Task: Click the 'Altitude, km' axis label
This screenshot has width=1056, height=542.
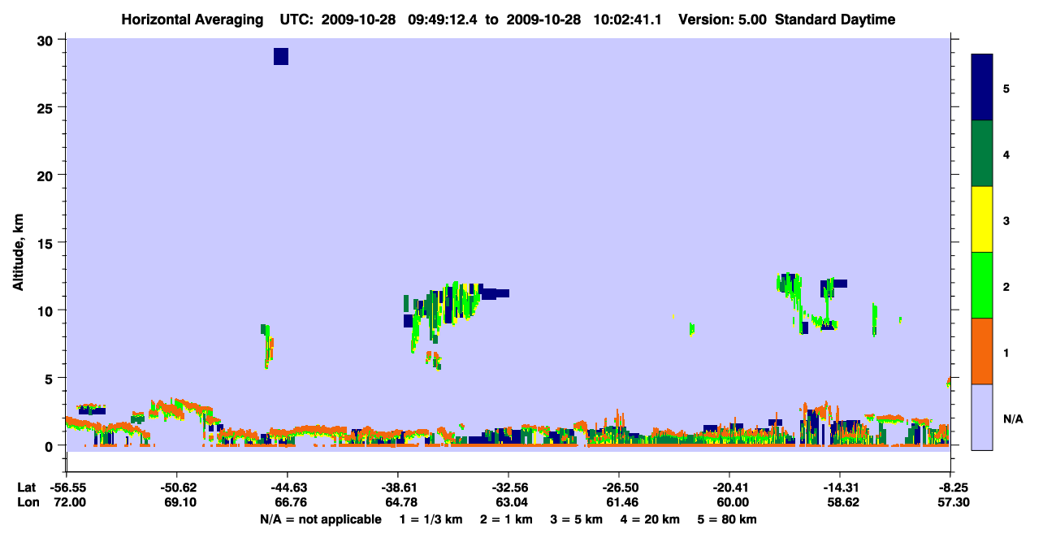Action: coord(18,253)
